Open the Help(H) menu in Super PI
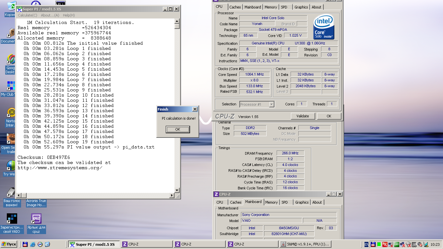Image resolution: width=443 pixels, height=249 pixels. tap(69, 15)
